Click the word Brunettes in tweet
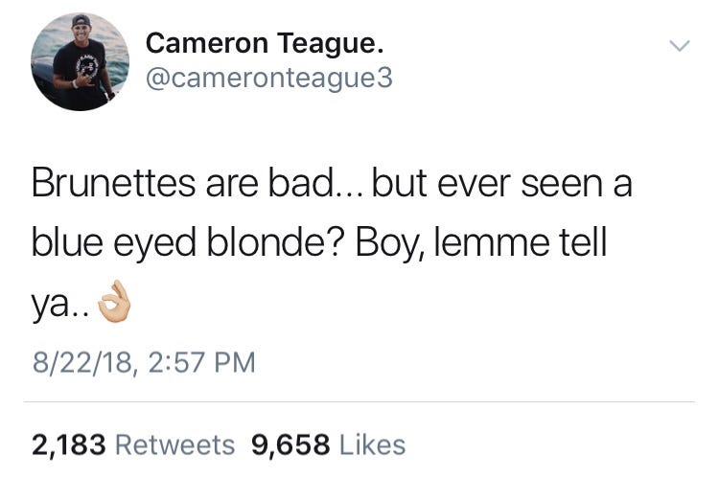 114,183
